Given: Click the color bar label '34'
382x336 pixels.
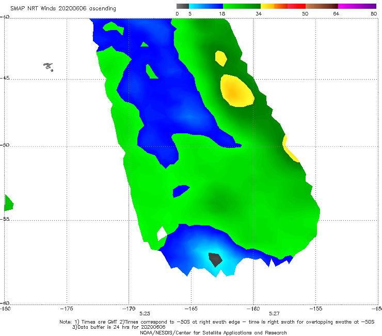Looking at the screenshot, I should (259, 13).
